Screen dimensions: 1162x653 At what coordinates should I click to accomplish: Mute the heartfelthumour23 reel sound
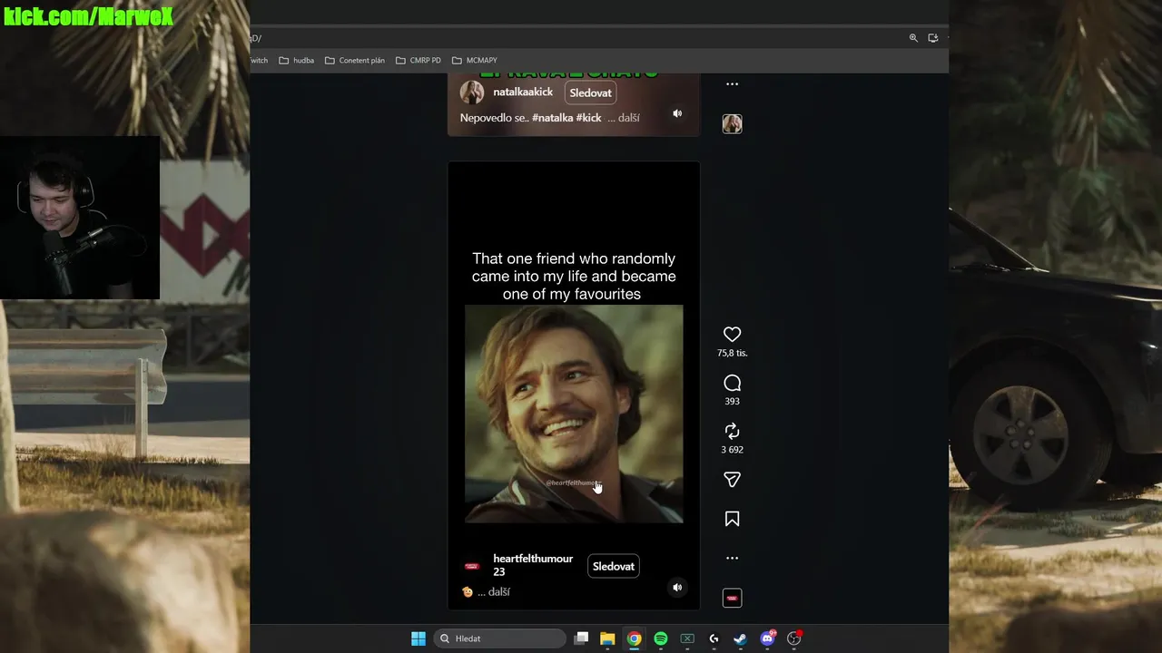tap(677, 588)
